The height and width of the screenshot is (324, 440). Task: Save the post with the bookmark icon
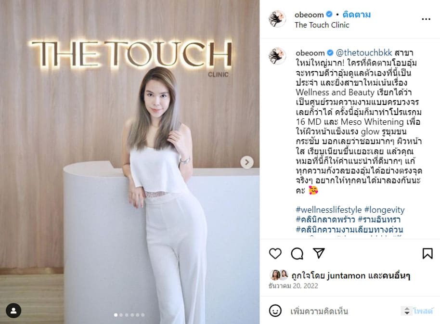[x=427, y=253]
